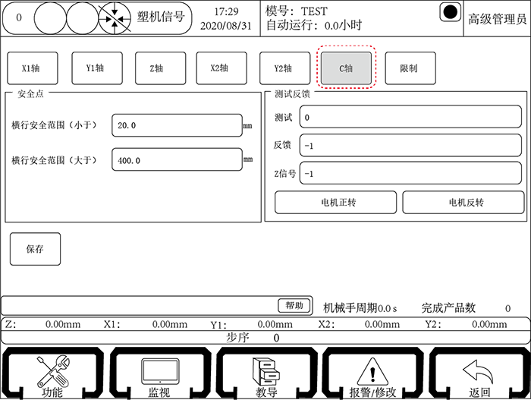This screenshot has height=400, width=531.
Task: Click the crosshair arrows icon in header
Action: 113,17
